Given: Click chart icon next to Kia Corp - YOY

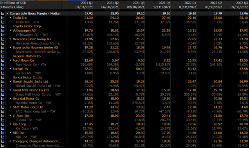Looking at the screenshot, I should click(3, 128).
